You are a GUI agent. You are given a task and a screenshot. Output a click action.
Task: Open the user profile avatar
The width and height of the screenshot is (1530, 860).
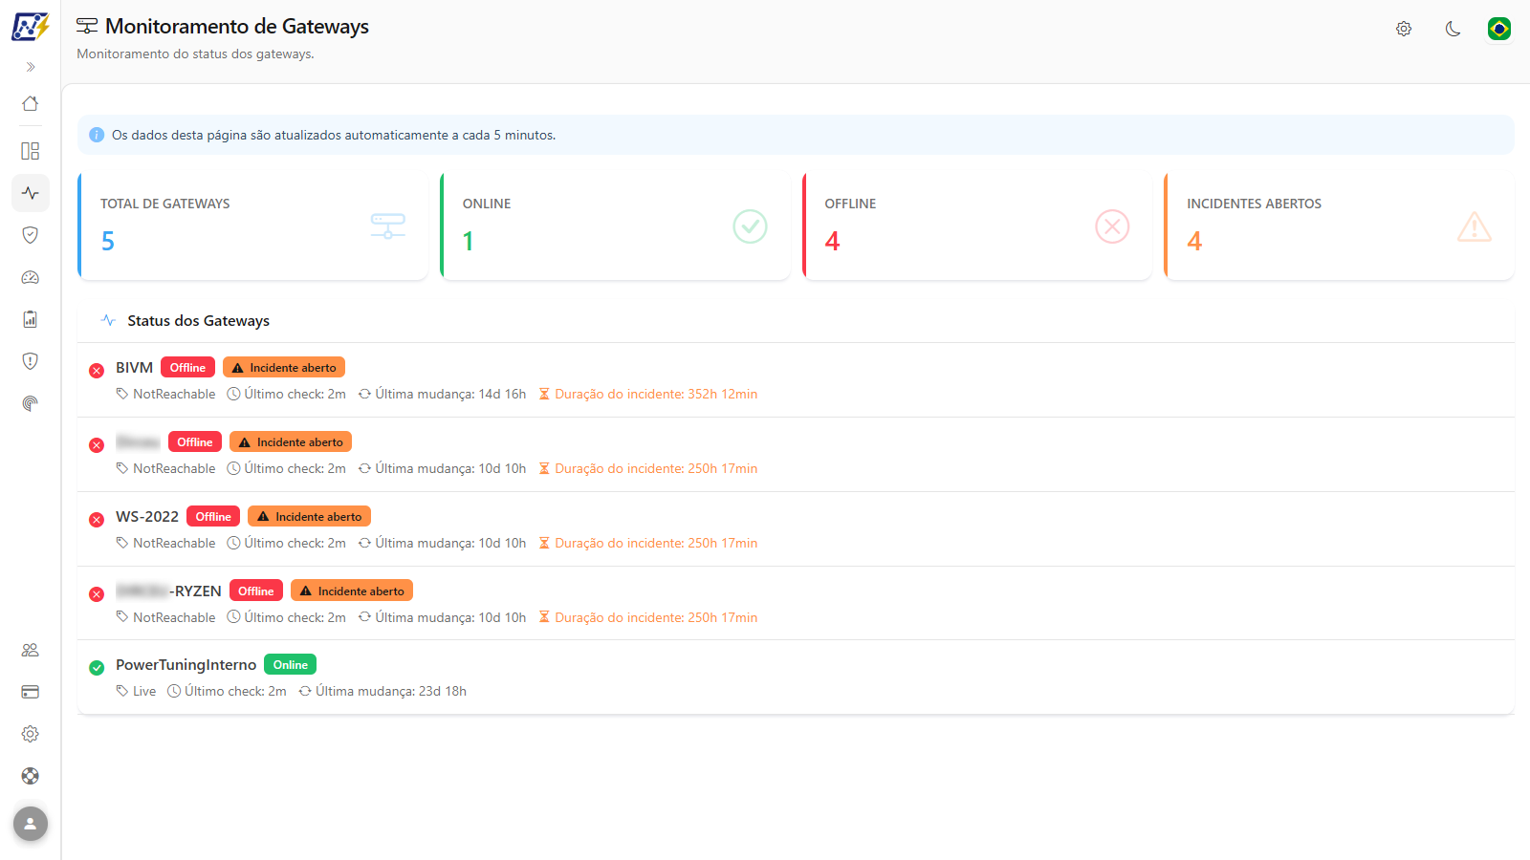point(31,824)
